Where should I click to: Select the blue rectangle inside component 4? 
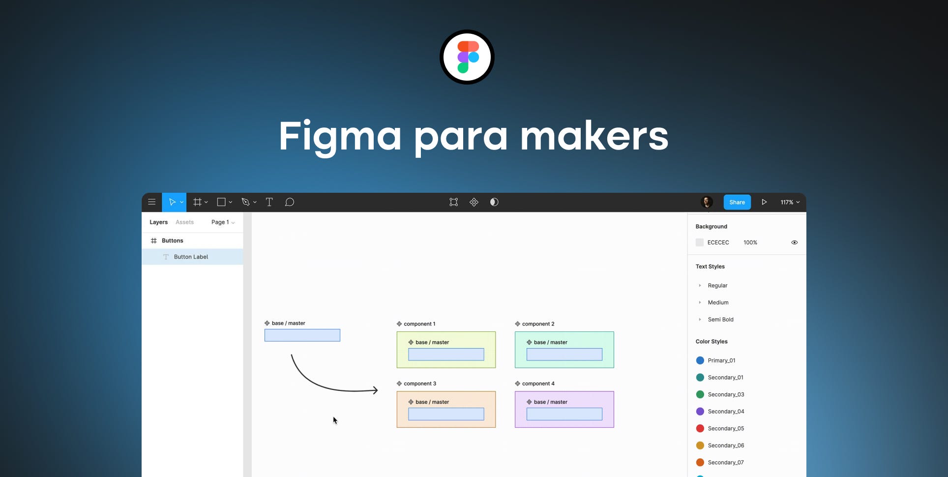(x=564, y=414)
